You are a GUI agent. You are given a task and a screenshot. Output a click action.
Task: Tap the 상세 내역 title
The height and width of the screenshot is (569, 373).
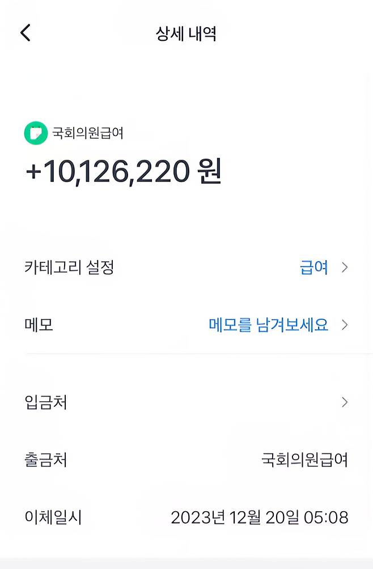(186, 33)
